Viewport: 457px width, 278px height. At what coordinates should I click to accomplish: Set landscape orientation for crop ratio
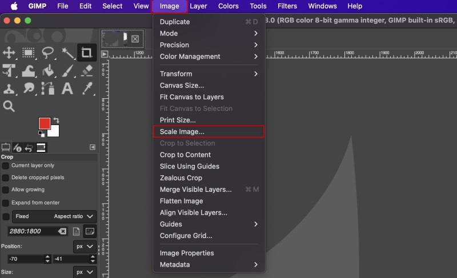[x=90, y=231]
